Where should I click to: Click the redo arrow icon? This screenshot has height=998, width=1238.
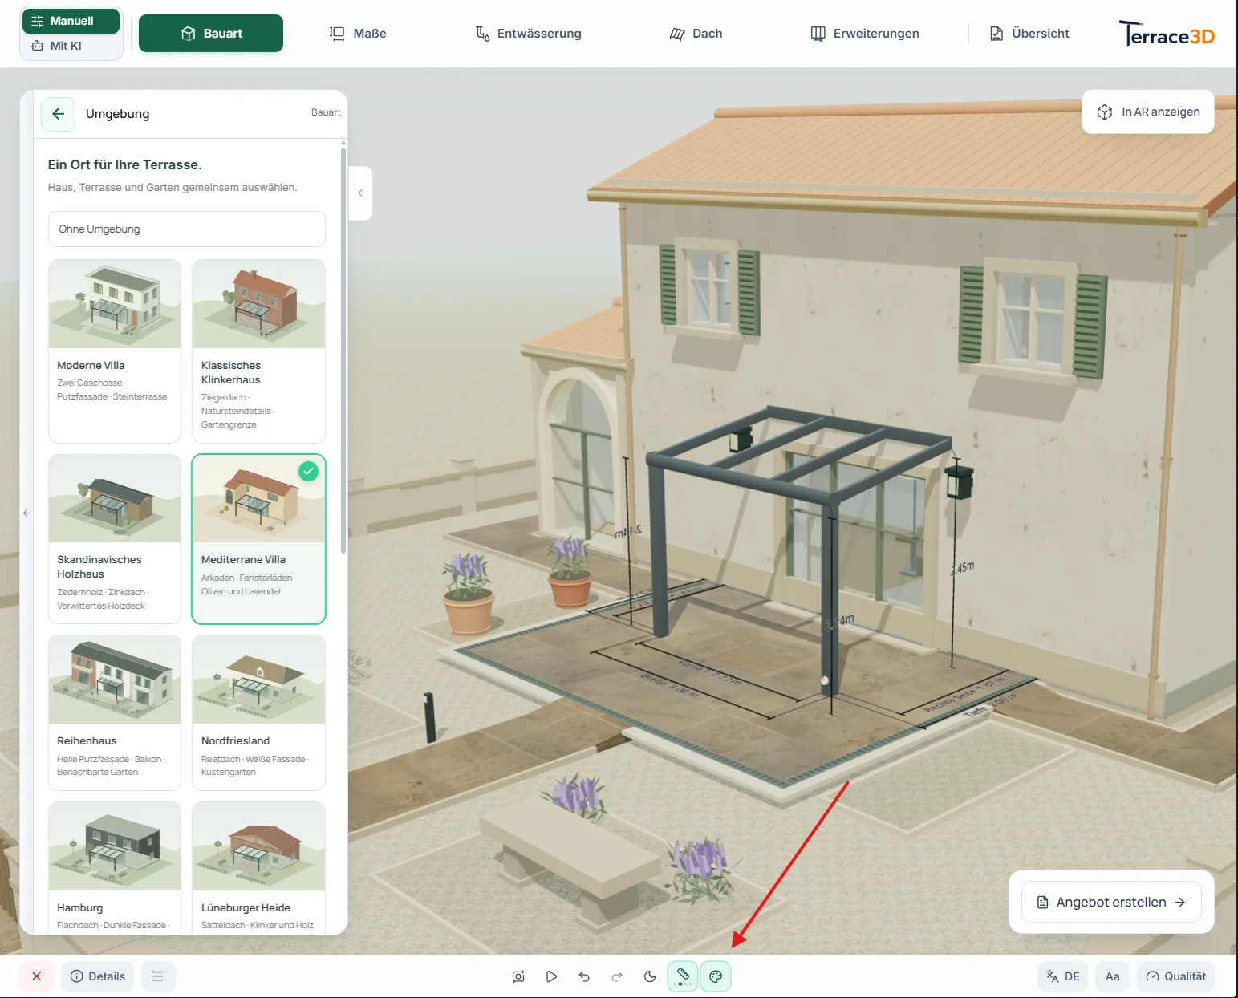(x=617, y=976)
